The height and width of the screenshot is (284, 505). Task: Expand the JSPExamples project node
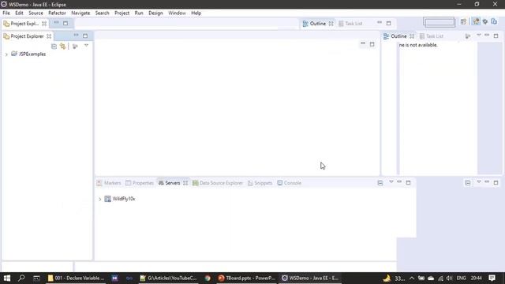click(6, 54)
